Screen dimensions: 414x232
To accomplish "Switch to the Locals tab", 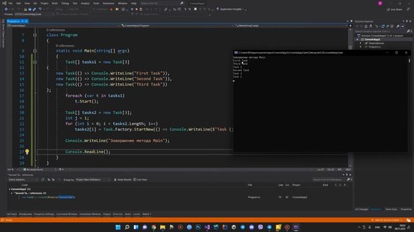I will pos(136,214).
